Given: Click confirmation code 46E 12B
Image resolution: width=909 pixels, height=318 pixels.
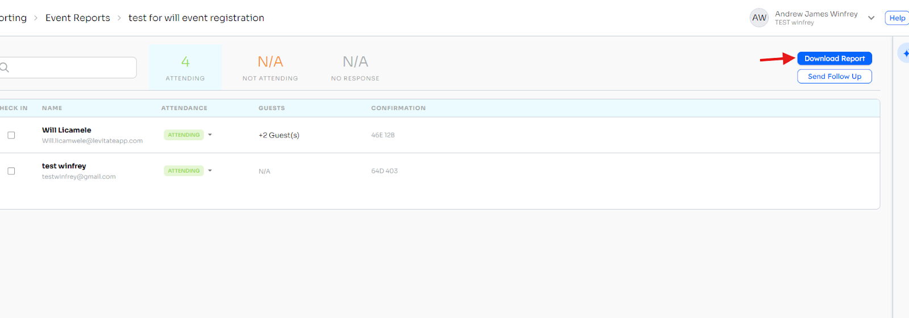Looking at the screenshot, I should tap(383, 135).
